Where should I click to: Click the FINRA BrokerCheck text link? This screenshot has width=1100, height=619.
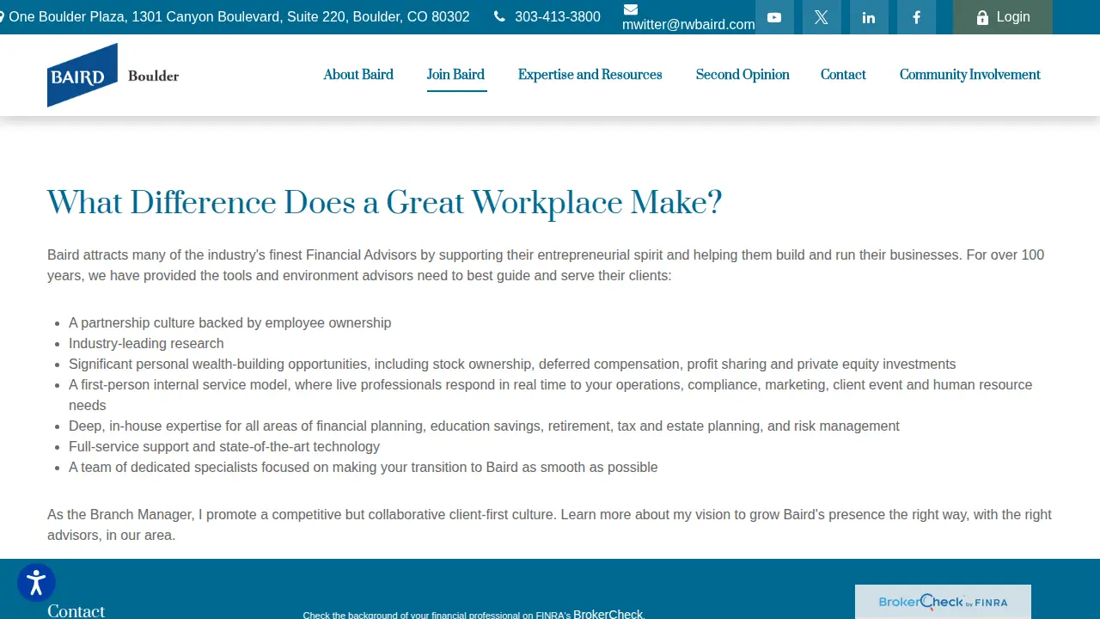coord(608,614)
